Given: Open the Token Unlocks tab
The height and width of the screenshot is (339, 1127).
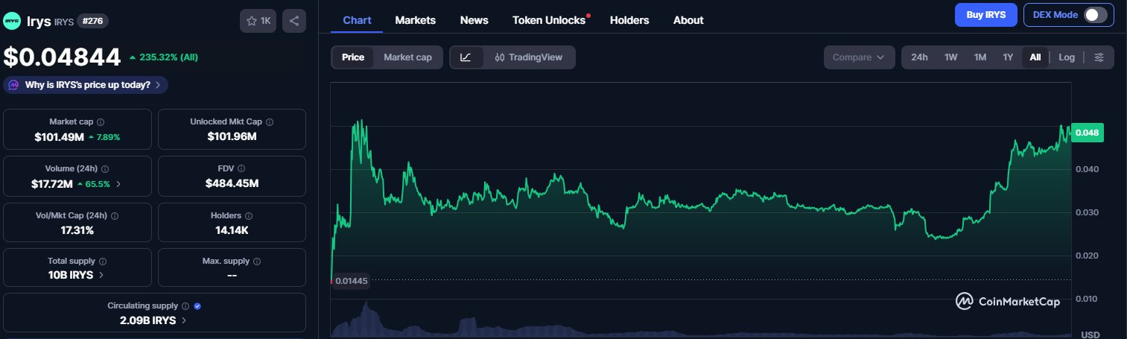Looking at the screenshot, I should point(550,20).
